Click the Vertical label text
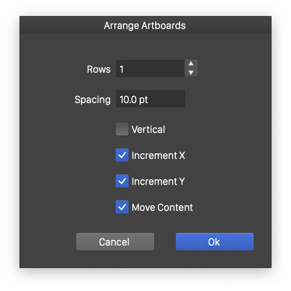This screenshot has width=291, height=291. point(148,129)
